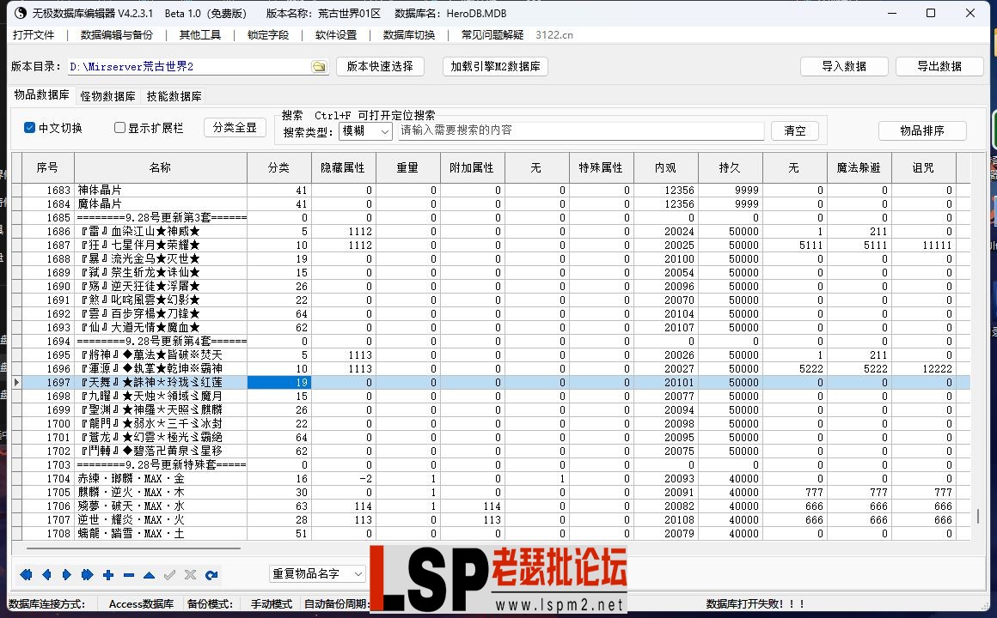Click the edit record triangle icon

(x=147, y=575)
